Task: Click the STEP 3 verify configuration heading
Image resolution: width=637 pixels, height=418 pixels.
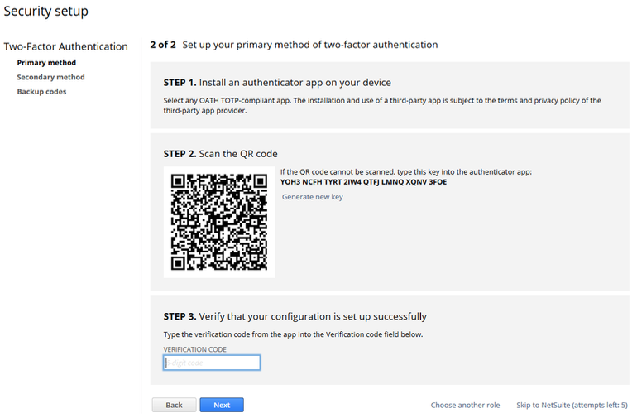Action: (295, 316)
